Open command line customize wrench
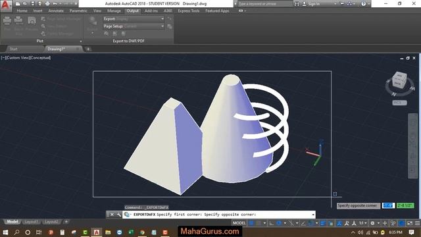Screen dimensions: 421x237 [x=118, y=215]
